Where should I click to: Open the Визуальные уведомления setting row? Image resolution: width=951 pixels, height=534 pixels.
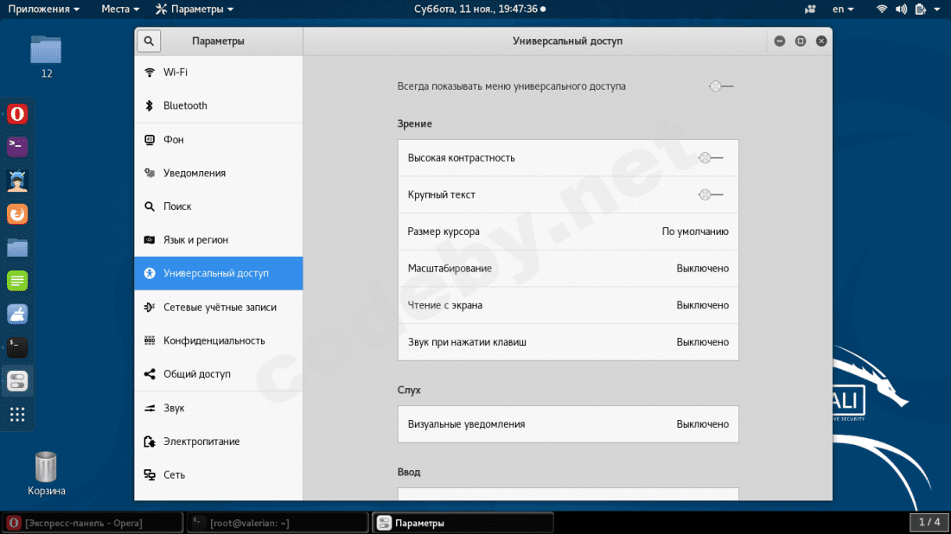pos(568,424)
